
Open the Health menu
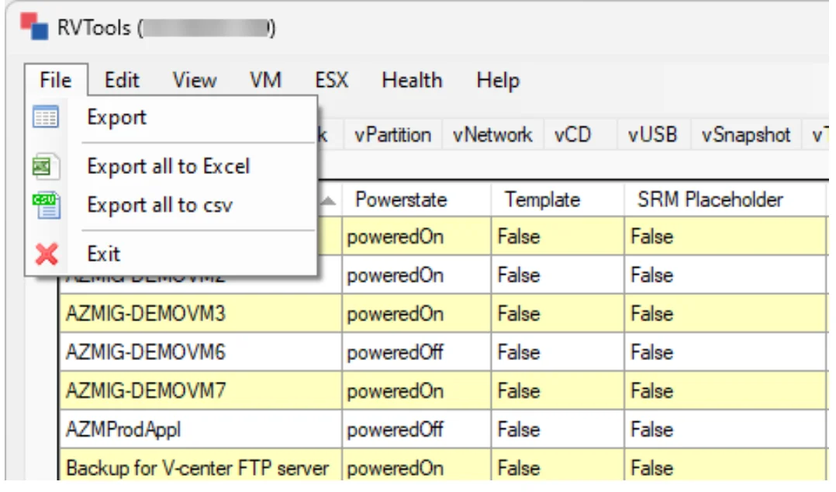point(412,81)
